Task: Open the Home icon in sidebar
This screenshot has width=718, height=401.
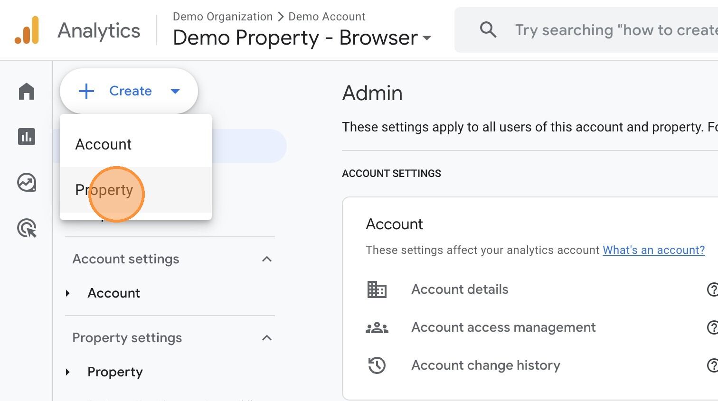Action: coord(27,91)
